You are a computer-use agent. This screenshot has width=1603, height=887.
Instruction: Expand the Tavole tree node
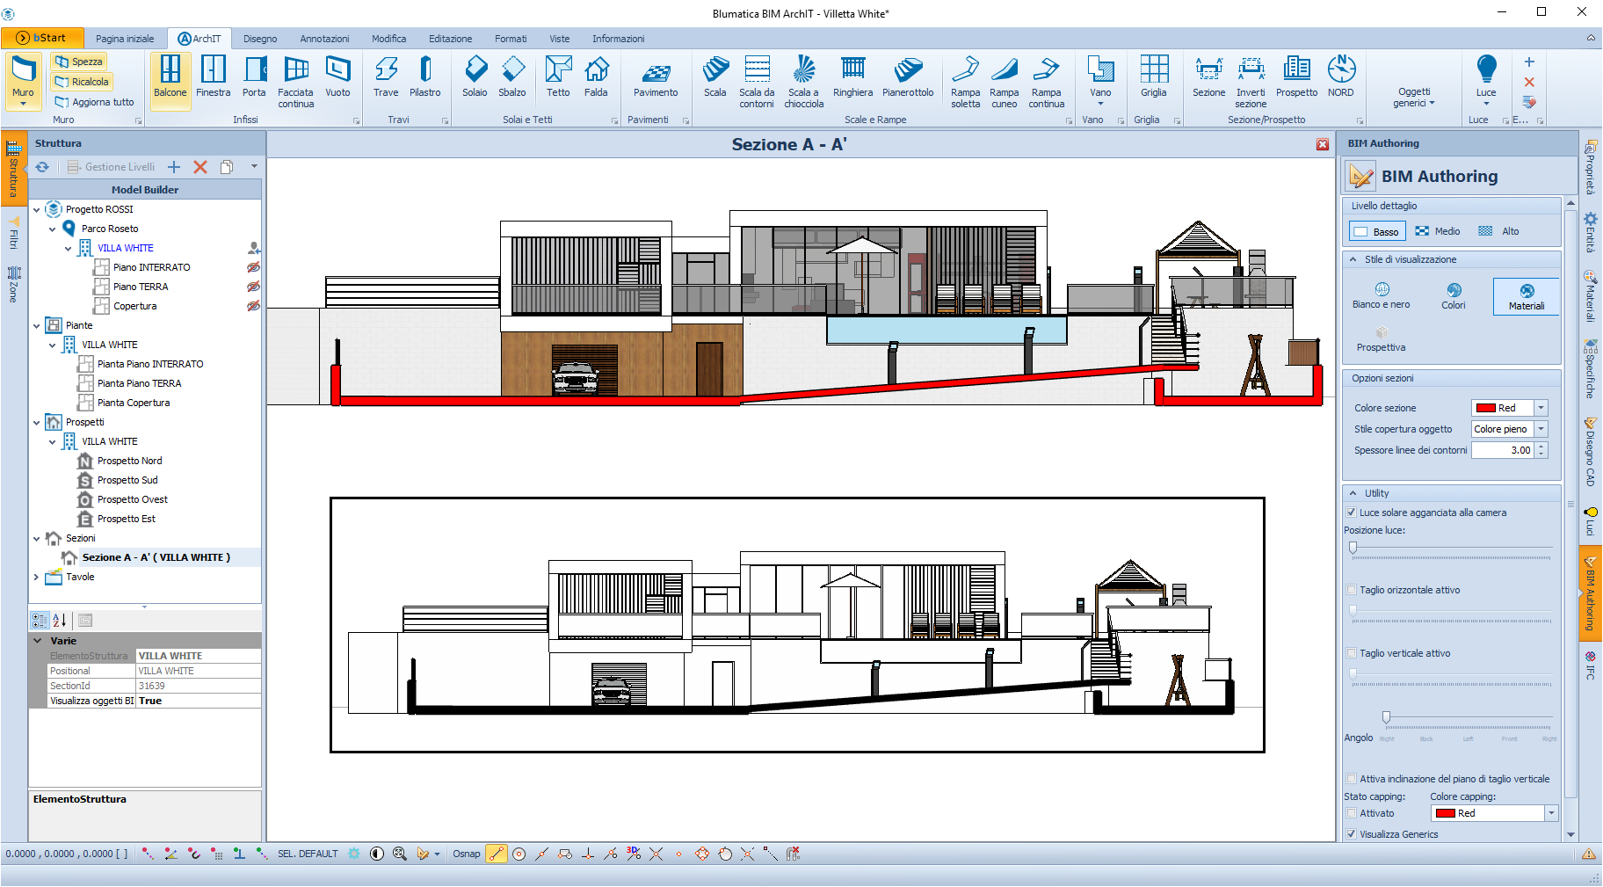click(36, 578)
